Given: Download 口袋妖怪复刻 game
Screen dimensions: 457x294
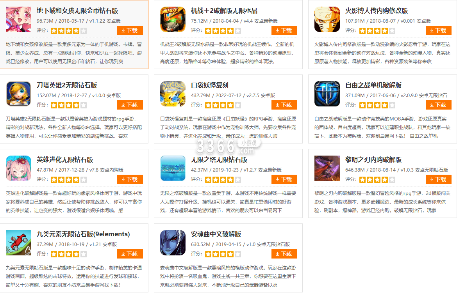Looking at the screenshot, I should click(x=284, y=105).
